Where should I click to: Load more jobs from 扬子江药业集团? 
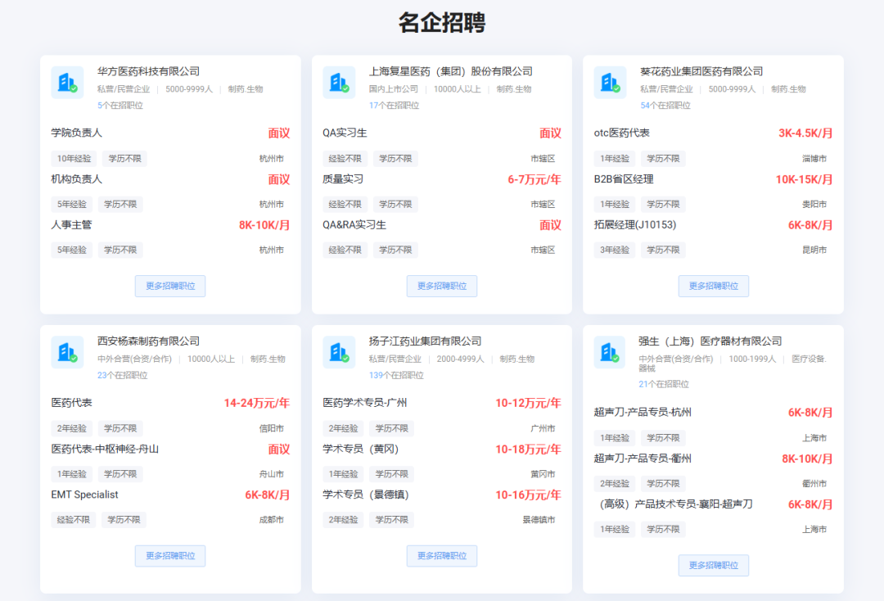tap(442, 556)
